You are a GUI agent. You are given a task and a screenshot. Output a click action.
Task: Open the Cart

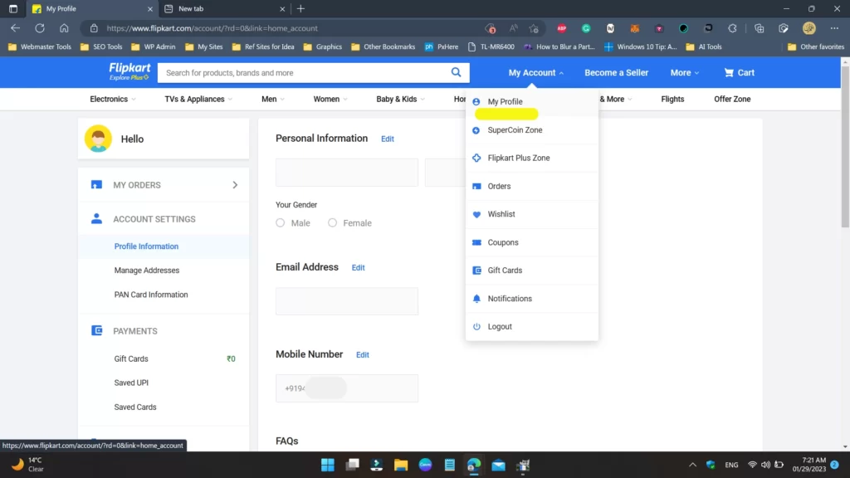point(739,73)
